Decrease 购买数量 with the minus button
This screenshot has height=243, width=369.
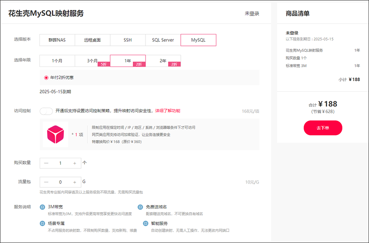(x=46, y=163)
